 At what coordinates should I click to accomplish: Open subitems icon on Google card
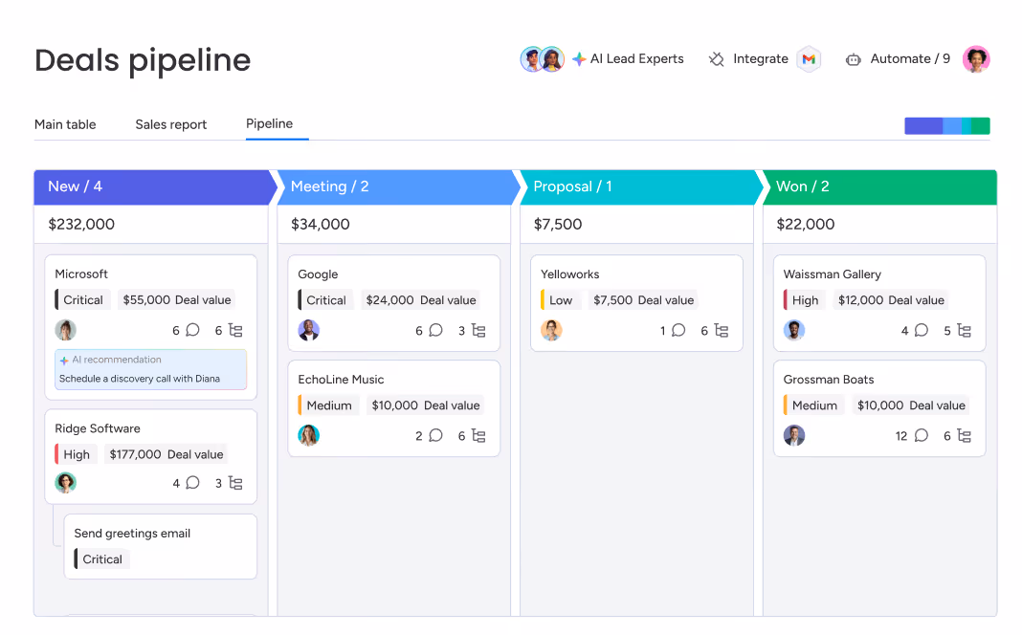(x=479, y=331)
